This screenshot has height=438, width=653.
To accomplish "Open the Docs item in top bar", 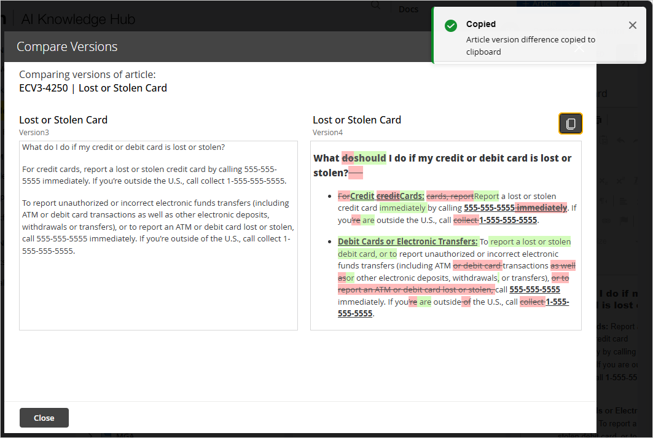I will point(409,9).
